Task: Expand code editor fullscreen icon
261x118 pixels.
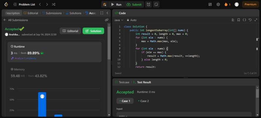Action: pos(256,20)
